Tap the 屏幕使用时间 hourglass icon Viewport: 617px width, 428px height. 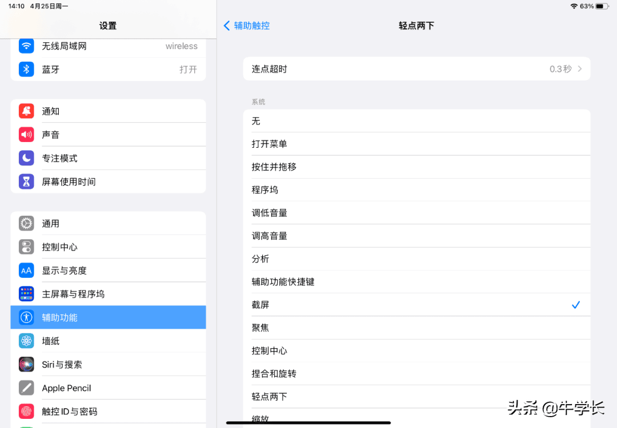tap(26, 181)
